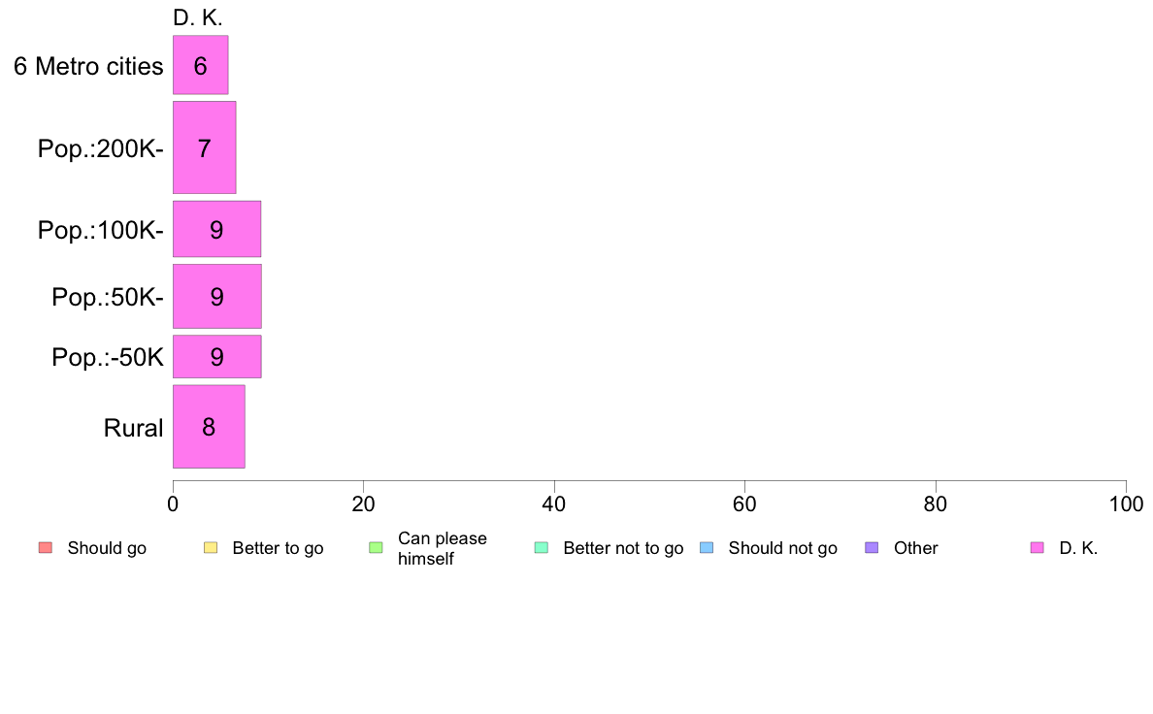1153x714 pixels.
Task: Select the Pop.:200K- bar showing 7
Action: pyautogui.click(x=205, y=147)
